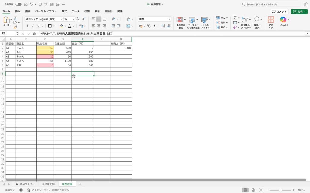Screen dimensions: 310x193
Task: Open the font size dropdown
Action: 73,19
